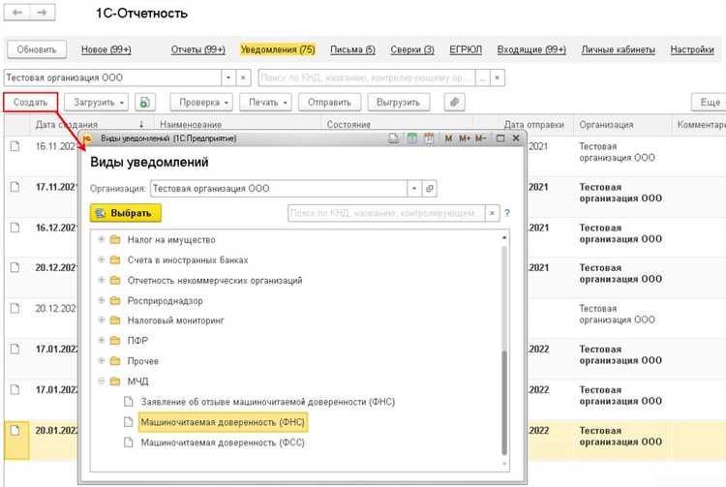Sort by Дата создания column header

click(x=67, y=125)
